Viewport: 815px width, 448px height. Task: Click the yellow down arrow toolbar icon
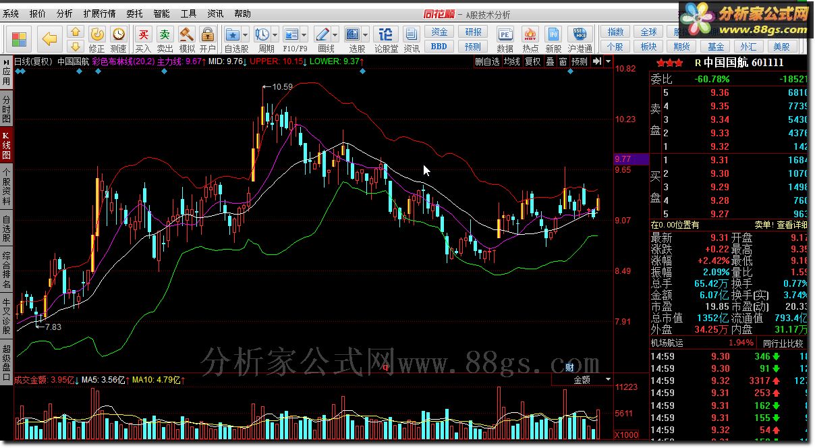76,46
